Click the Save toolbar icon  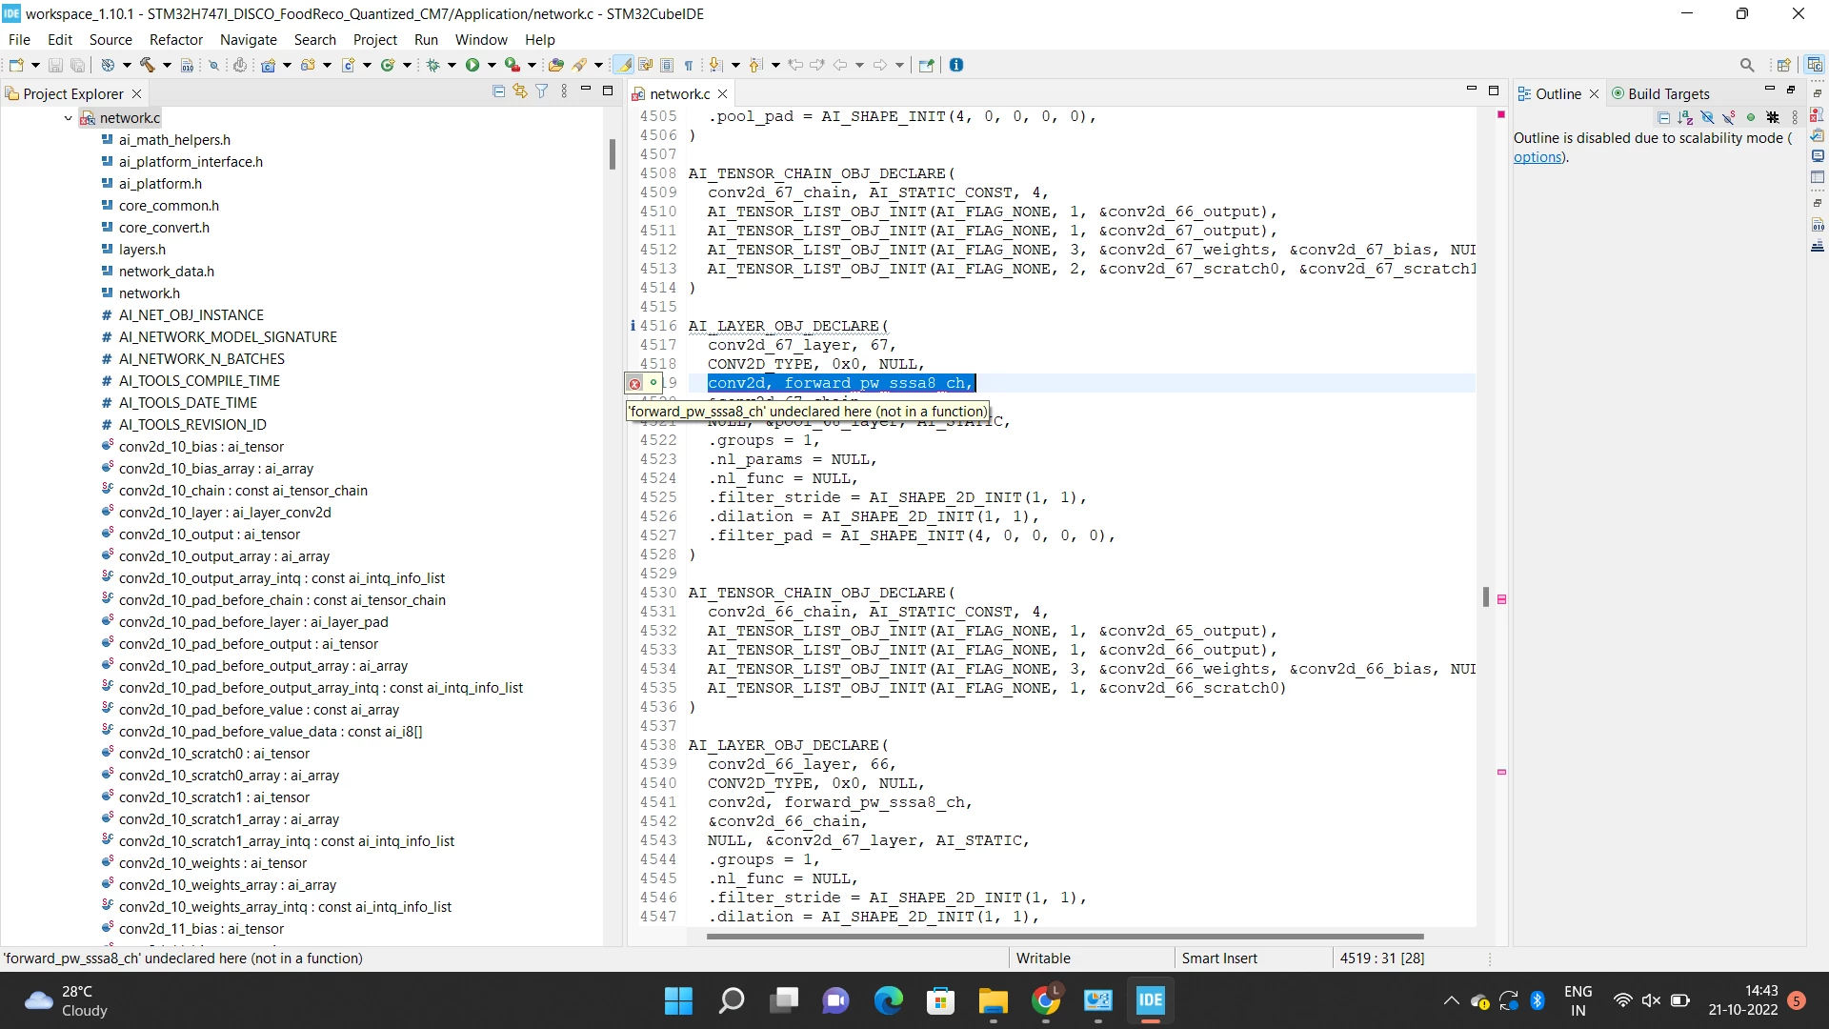pyautogui.click(x=56, y=65)
